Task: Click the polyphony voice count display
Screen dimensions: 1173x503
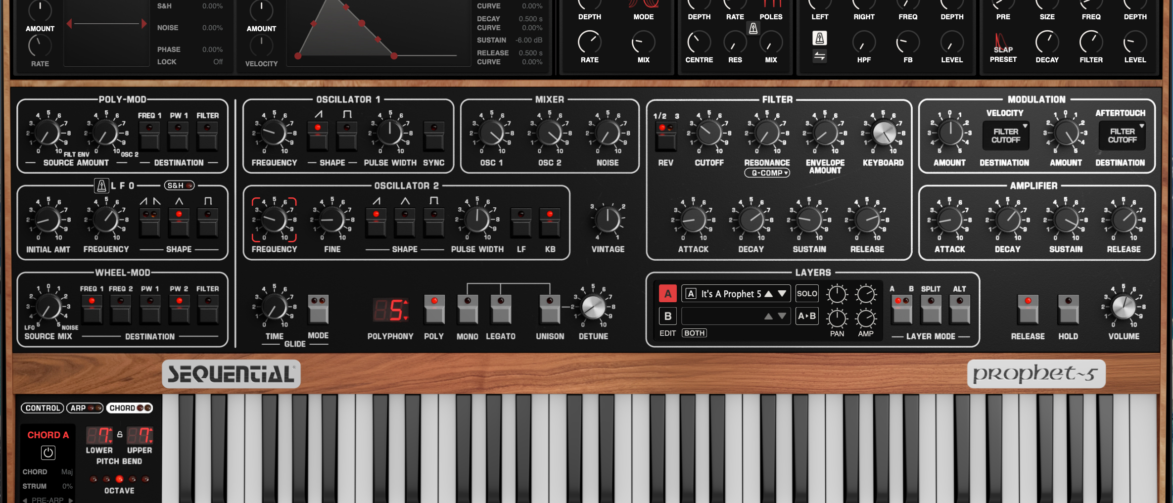Action: [391, 310]
